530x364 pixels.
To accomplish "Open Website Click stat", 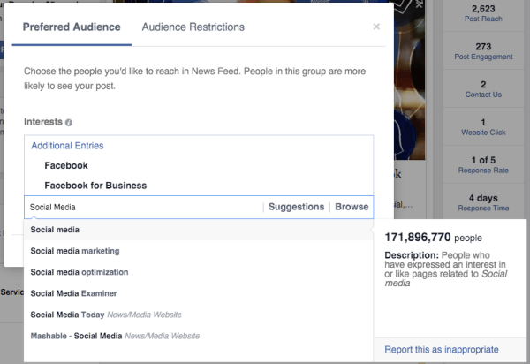I will click(483, 127).
